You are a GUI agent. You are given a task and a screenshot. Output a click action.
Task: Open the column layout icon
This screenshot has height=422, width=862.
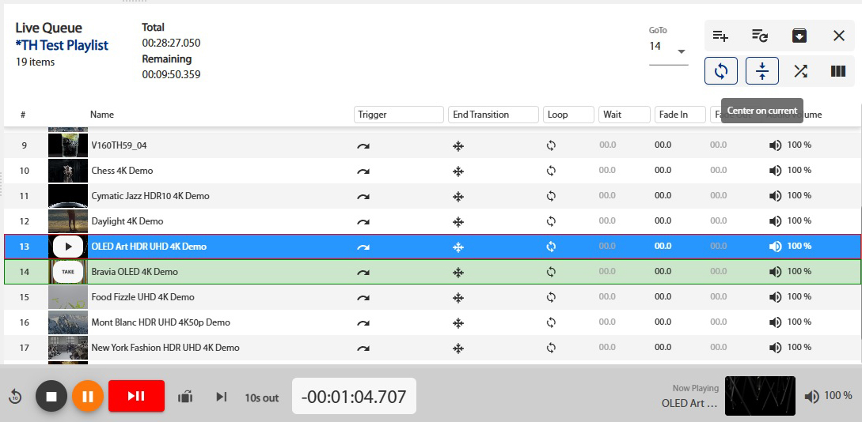837,71
